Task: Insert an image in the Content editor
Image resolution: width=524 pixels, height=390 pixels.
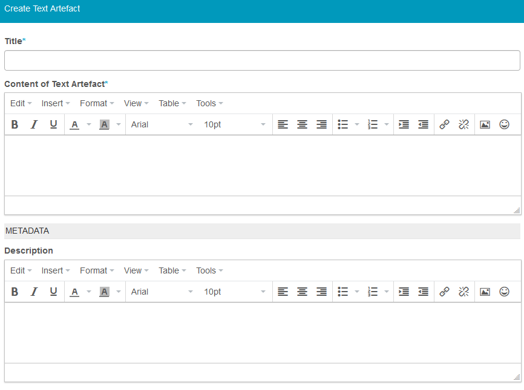Action: pos(485,124)
